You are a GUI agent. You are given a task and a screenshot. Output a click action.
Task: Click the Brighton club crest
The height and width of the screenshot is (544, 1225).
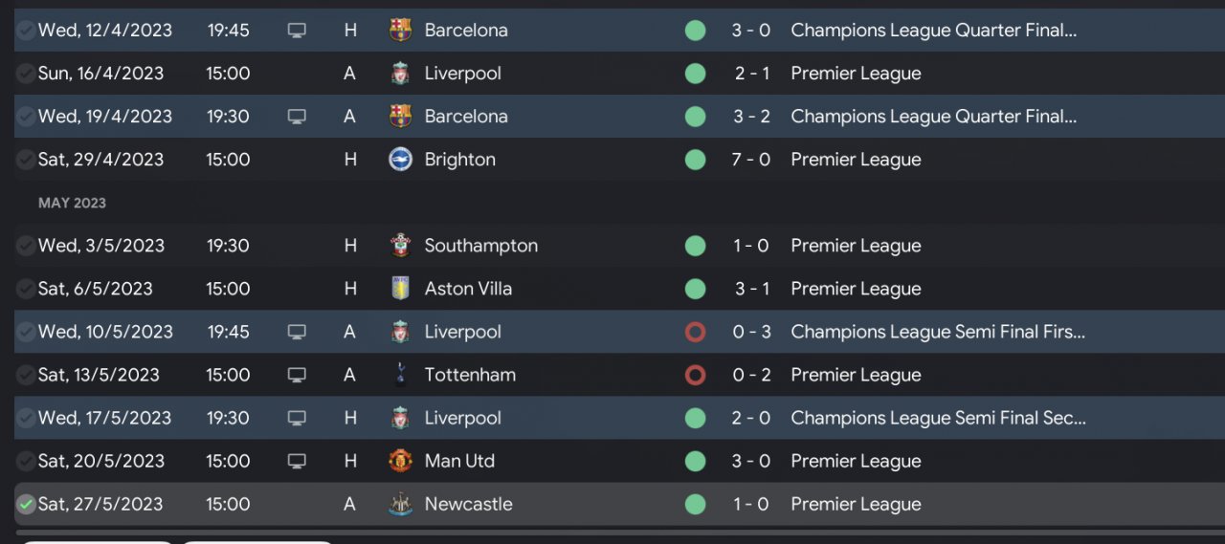click(x=400, y=160)
